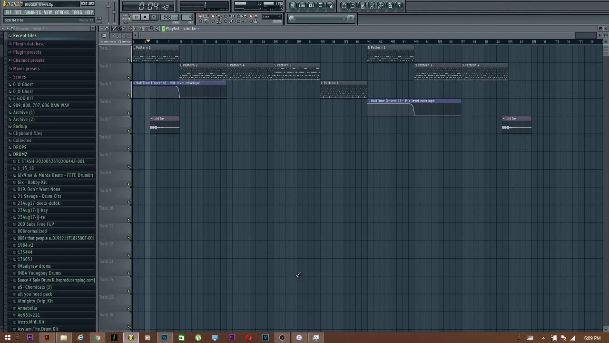Select the cnd ke audio clip on Track 5
The image size is (609, 343).
[x=165, y=124]
